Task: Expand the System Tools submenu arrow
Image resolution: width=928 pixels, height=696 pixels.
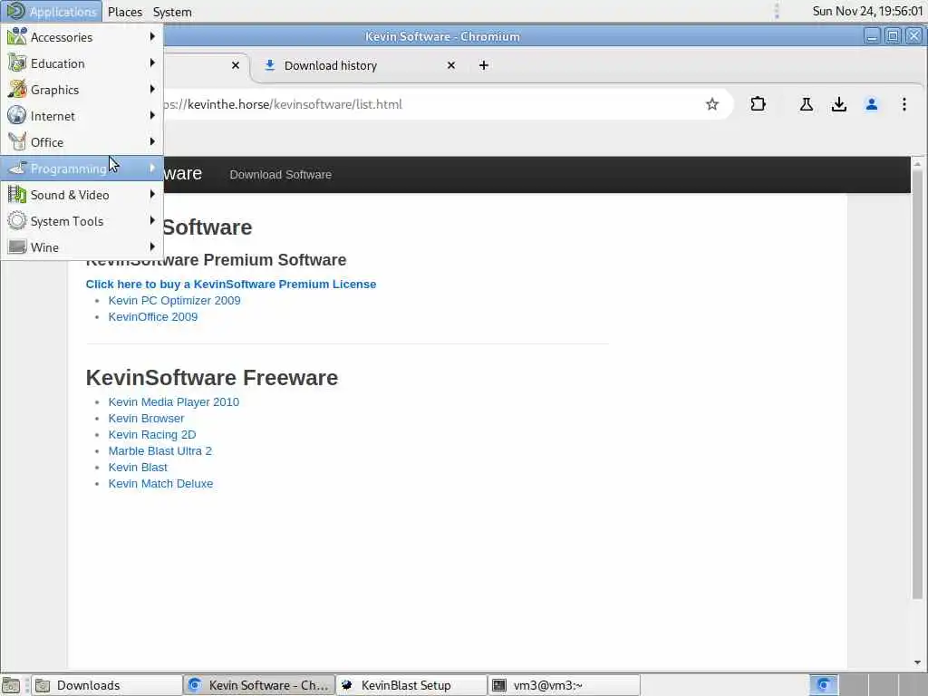Action: point(152,220)
